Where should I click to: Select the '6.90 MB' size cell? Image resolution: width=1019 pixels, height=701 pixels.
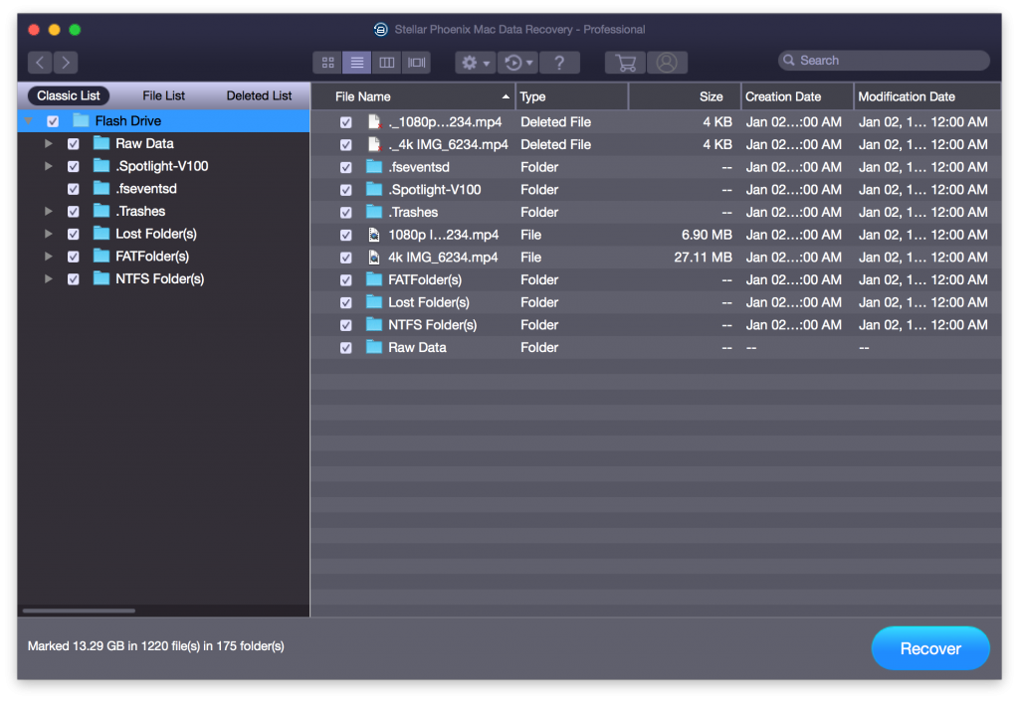pos(707,235)
